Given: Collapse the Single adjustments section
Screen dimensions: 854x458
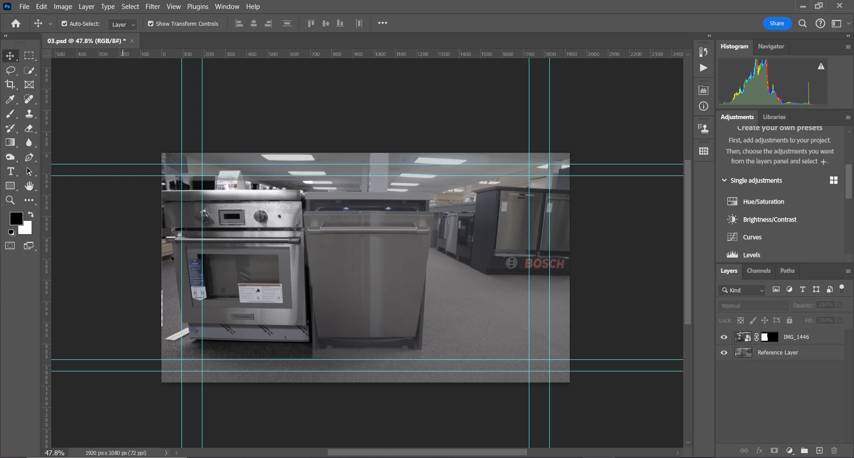Looking at the screenshot, I should click(724, 180).
